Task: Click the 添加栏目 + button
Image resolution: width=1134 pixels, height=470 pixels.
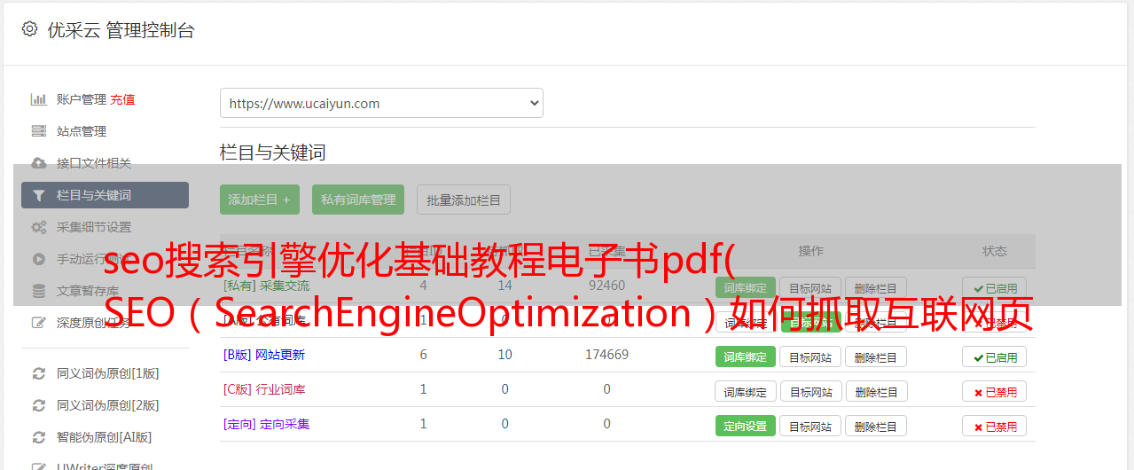Action: pyautogui.click(x=260, y=200)
